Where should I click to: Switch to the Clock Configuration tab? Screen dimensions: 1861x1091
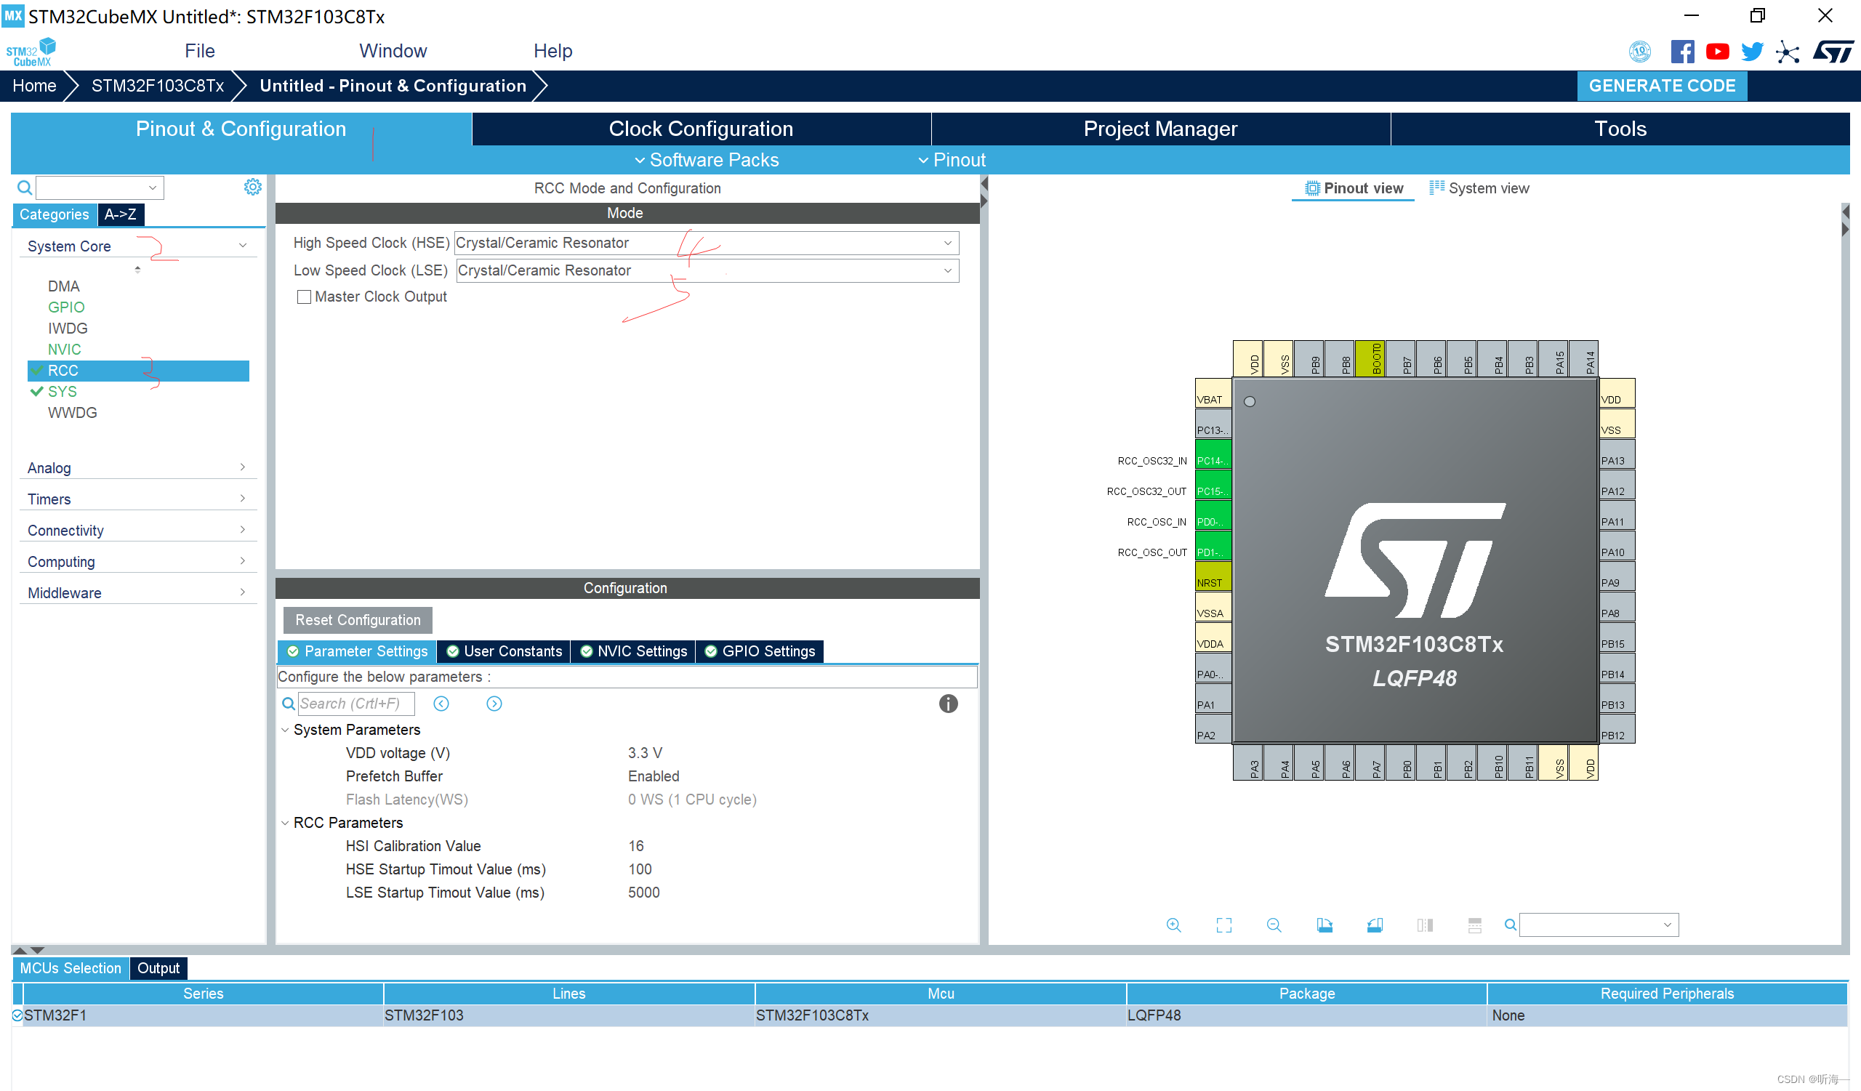(x=700, y=128)
